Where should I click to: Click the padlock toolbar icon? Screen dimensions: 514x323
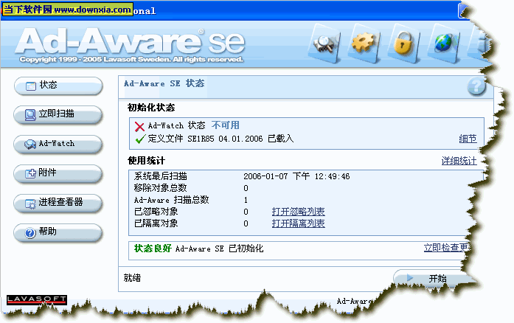403,44
